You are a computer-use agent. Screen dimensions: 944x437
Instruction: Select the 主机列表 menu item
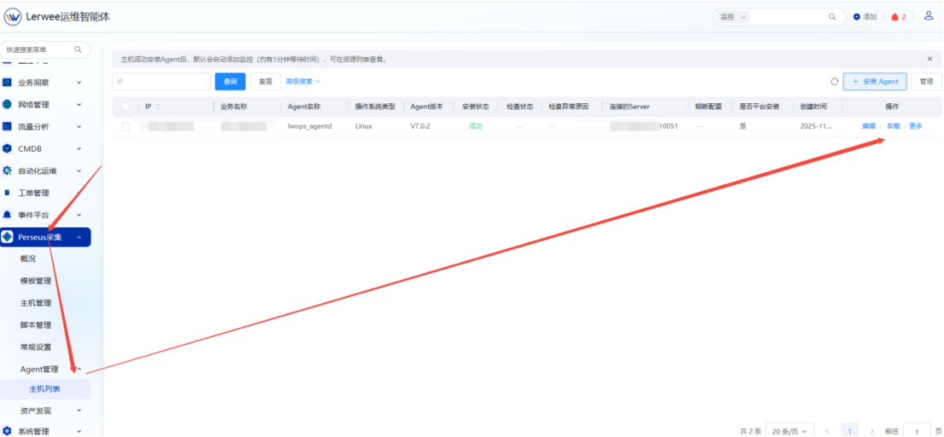pyautogui.click(x=45, y=389)
